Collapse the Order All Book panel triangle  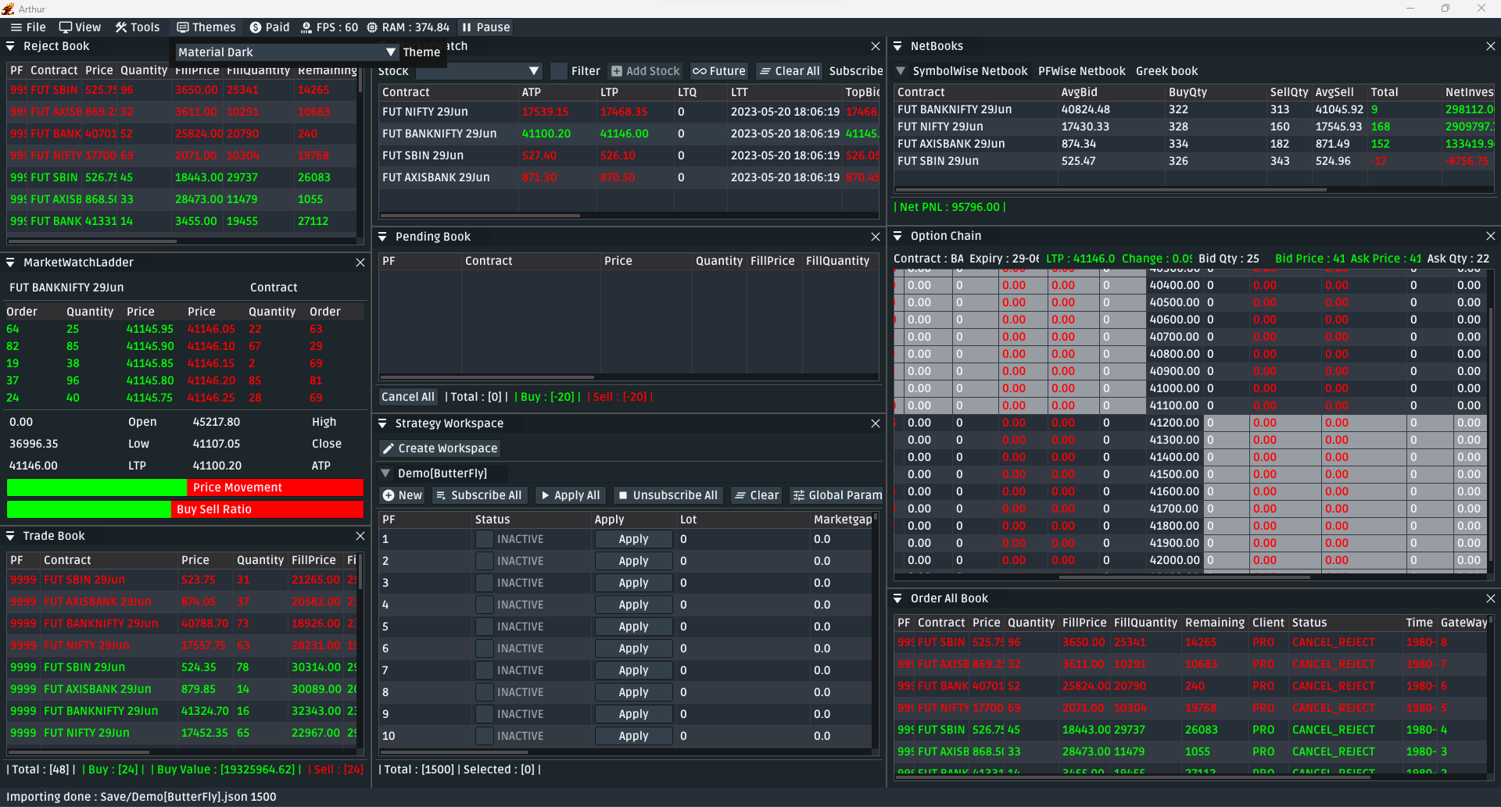(898, 598)
